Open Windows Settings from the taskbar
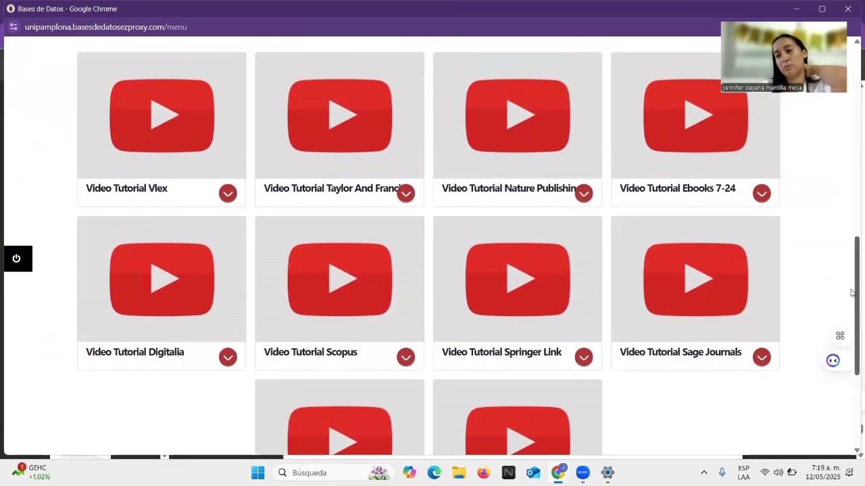The height and width of the screenshot is (486, 865). (x=608, y=473)
